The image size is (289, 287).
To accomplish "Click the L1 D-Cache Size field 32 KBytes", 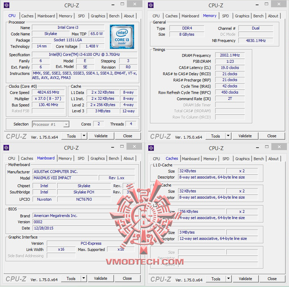I will click(202, 171).
